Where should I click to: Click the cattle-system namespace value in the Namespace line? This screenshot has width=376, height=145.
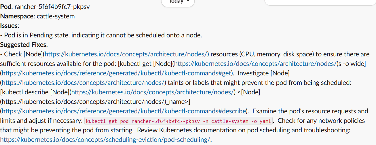pyautogui.click(x=56, y=16)
